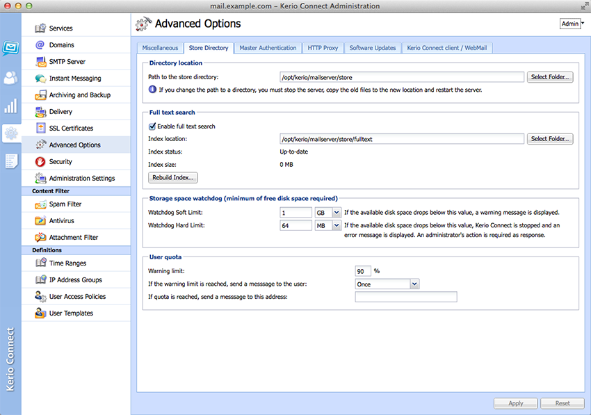The image size is (591, 415).
Task: Open Time Ranges icon
Action: pyautogui.click(x=40, y=263)
